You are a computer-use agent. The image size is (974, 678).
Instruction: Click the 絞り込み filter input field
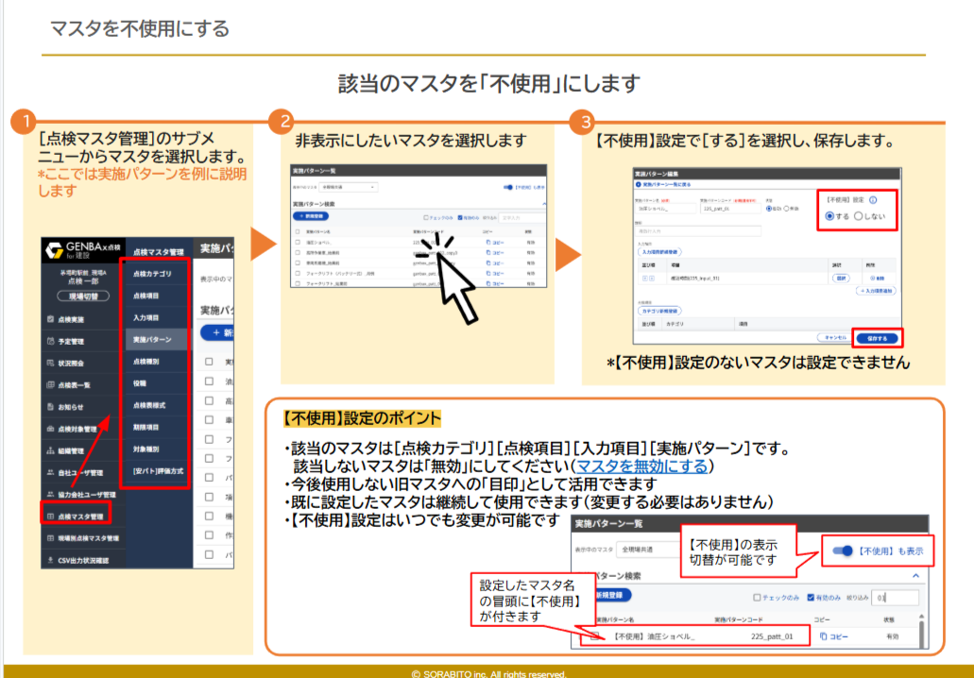[895, 597]
